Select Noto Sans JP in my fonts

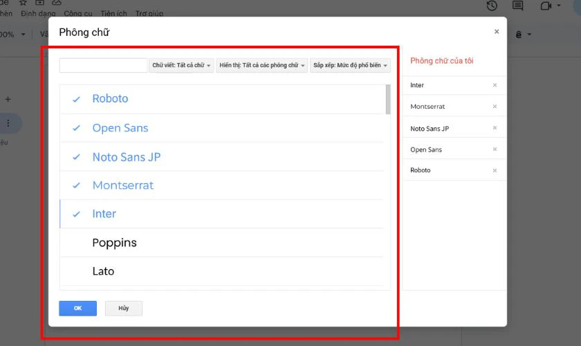point(430,129)
